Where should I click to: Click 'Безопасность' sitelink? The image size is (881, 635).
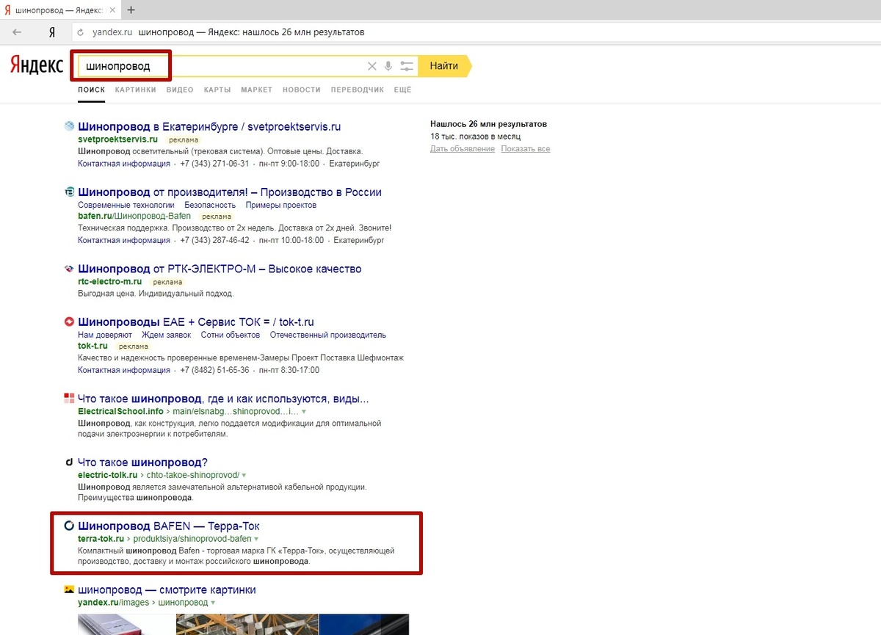click(210, 206)
